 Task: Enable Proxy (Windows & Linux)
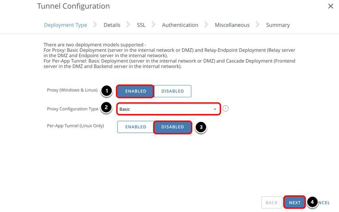pos(136,91)
